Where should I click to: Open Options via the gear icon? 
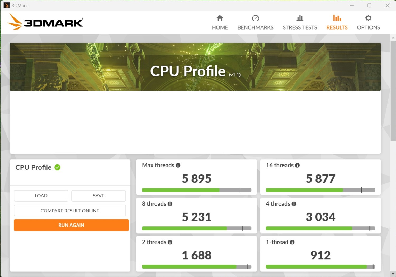368,18
